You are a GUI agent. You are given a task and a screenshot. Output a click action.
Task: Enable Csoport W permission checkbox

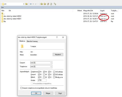click(x=44, y=74)
